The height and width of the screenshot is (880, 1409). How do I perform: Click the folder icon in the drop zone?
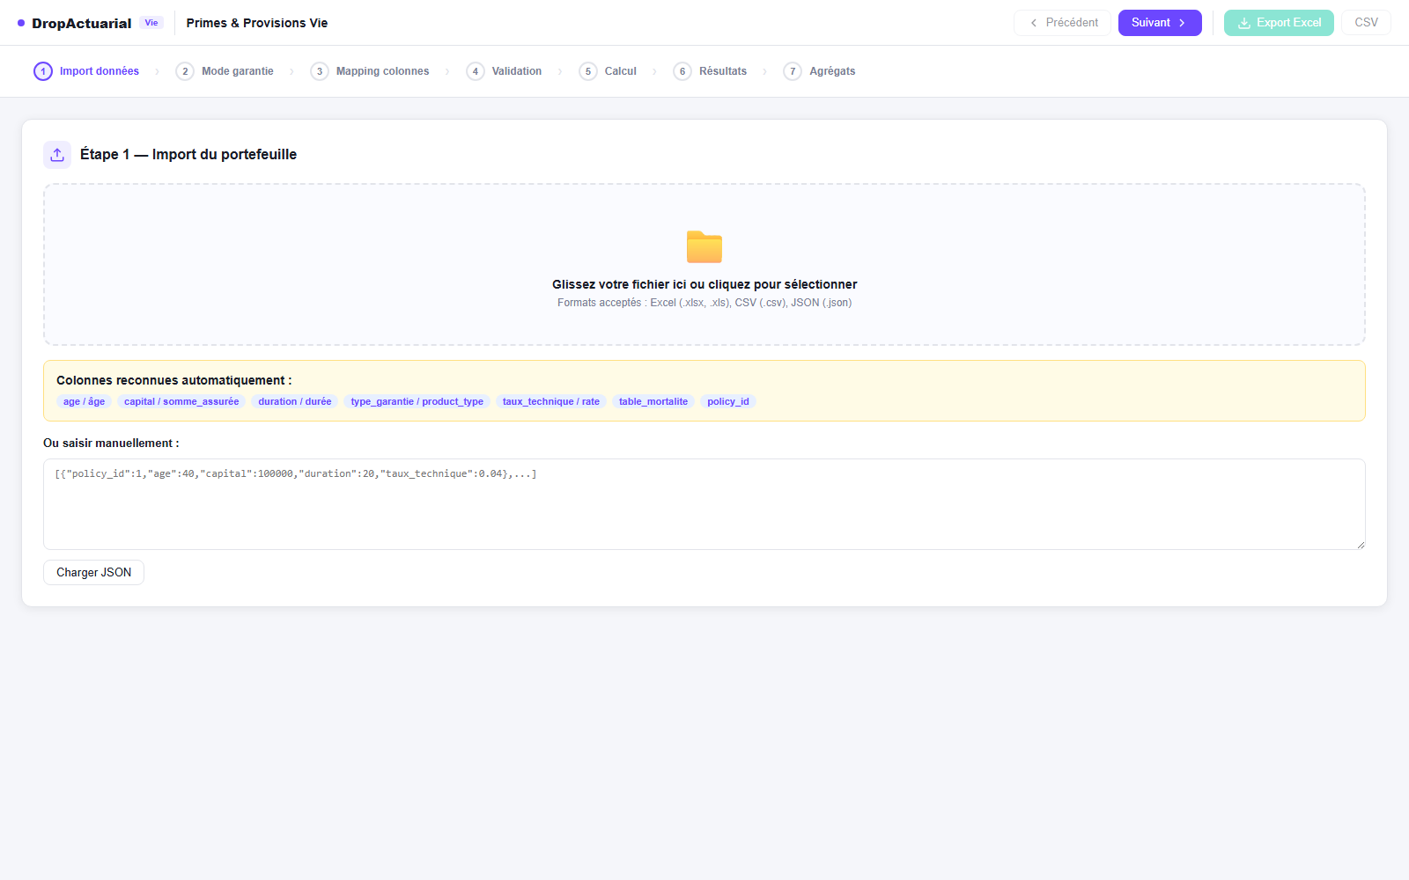(704, 247)
